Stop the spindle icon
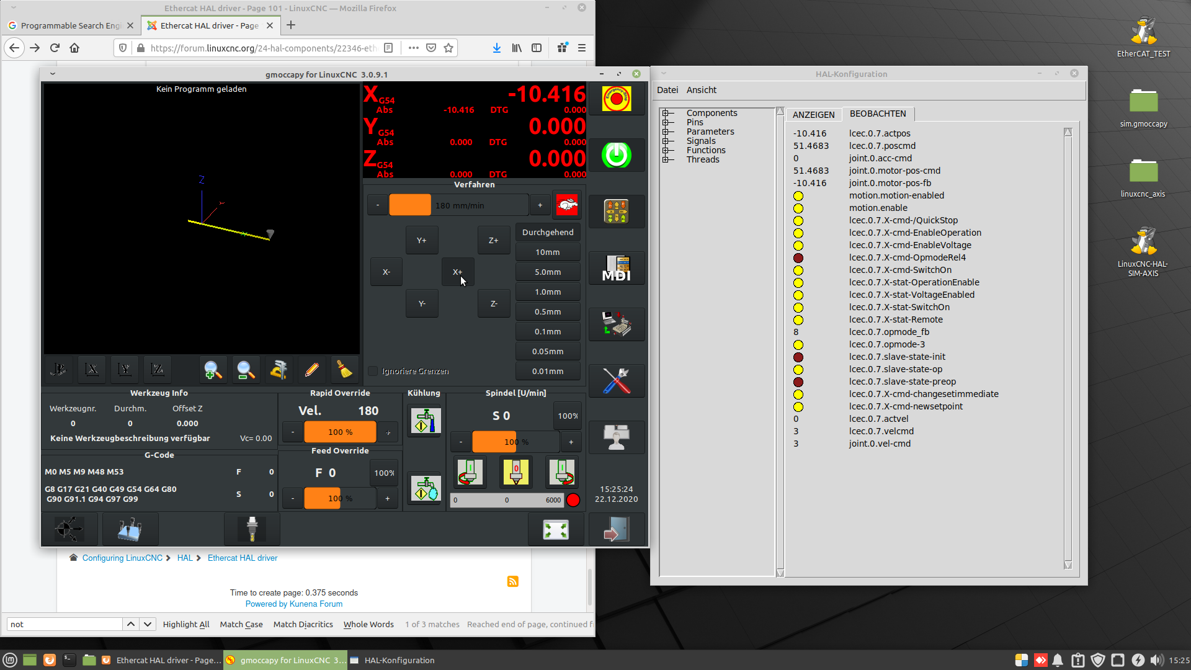 (x=516, y=471)
